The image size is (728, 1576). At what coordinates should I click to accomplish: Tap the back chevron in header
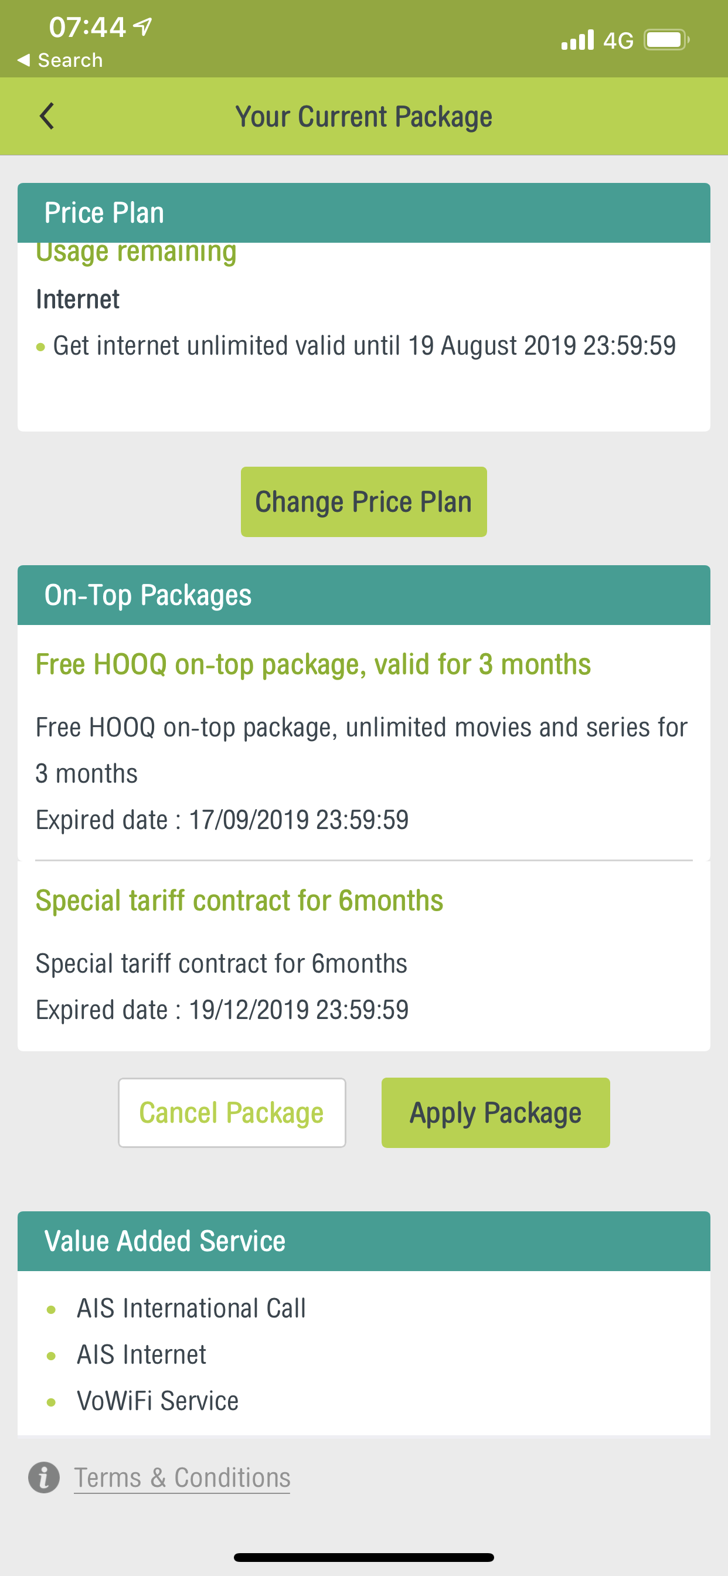(46, 116)
